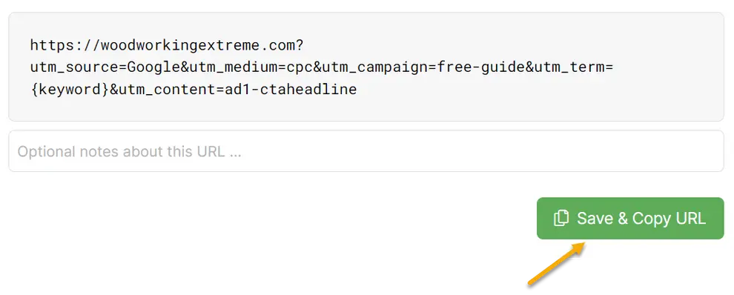This screenshot has height=295, width=734.
Task: Click the 'Copy URL' words on the button
Action: (669, 218)
